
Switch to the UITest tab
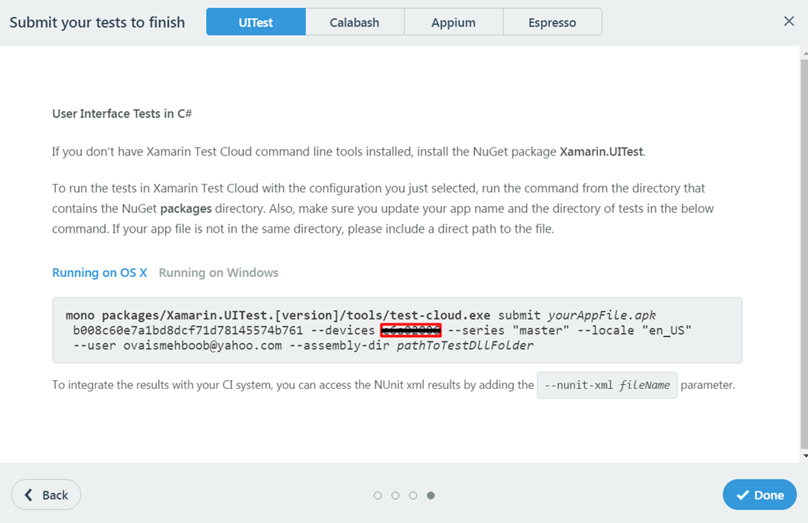[x=256, y=22]
